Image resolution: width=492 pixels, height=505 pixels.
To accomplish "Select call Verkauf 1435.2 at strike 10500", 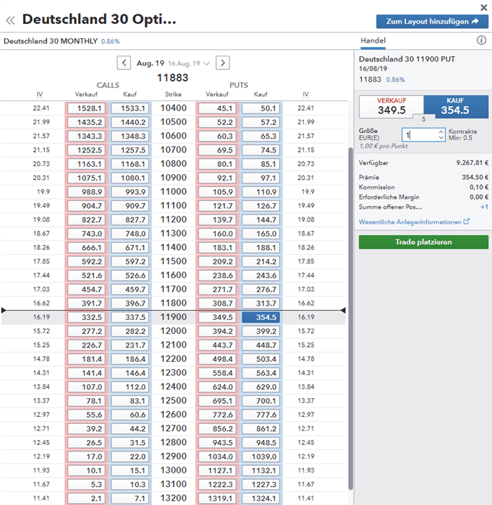I will point(87,122).
